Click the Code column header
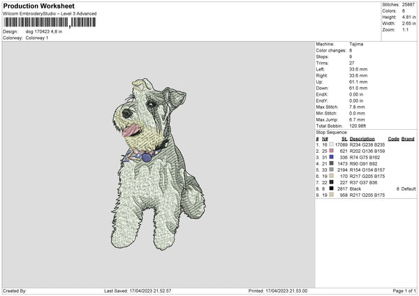Viewport: 419px width, 296px height. coord(392,138)
